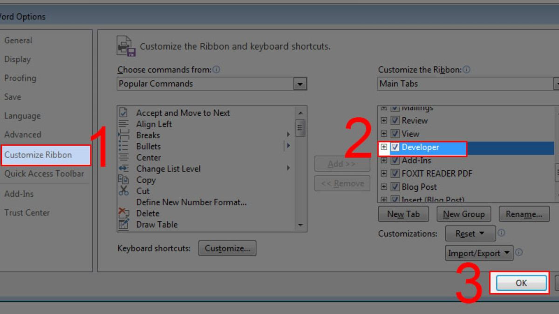Click the Reset dropdown button

(470, 234)
